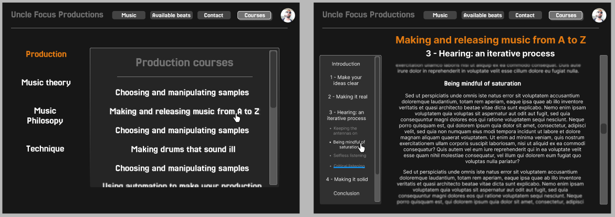The height and width of the screenshot is (217, 615).
Task: Select Courses button in right header
Action: [566, 15]
